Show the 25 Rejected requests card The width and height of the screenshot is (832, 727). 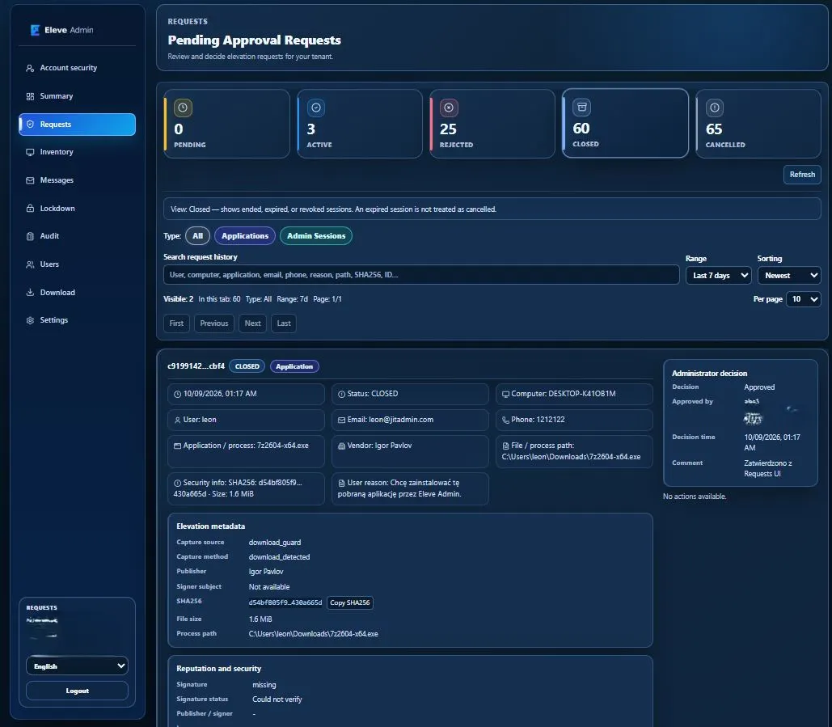click(492, 124)
